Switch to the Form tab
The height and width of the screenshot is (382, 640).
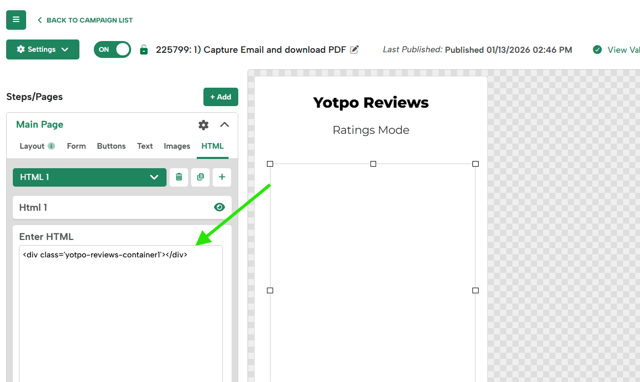[76, 146]
